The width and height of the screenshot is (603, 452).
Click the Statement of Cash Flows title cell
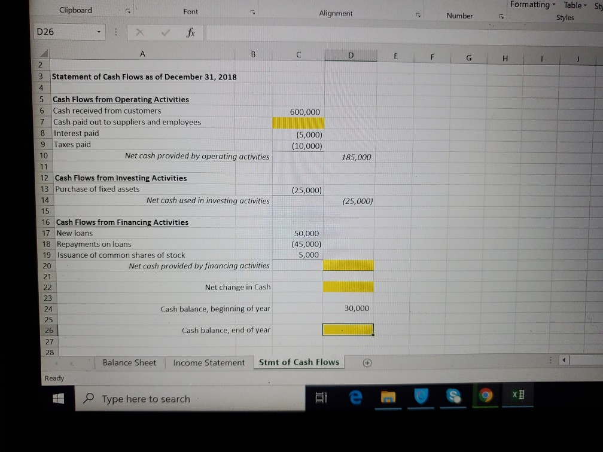tap(144, 77)
